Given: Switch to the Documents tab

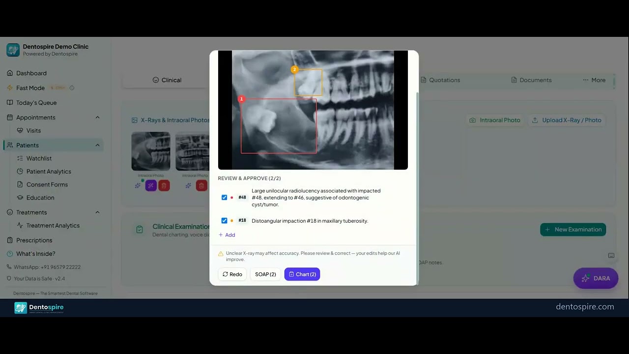Looking at the screenshot, I should (x=531, y=80).
